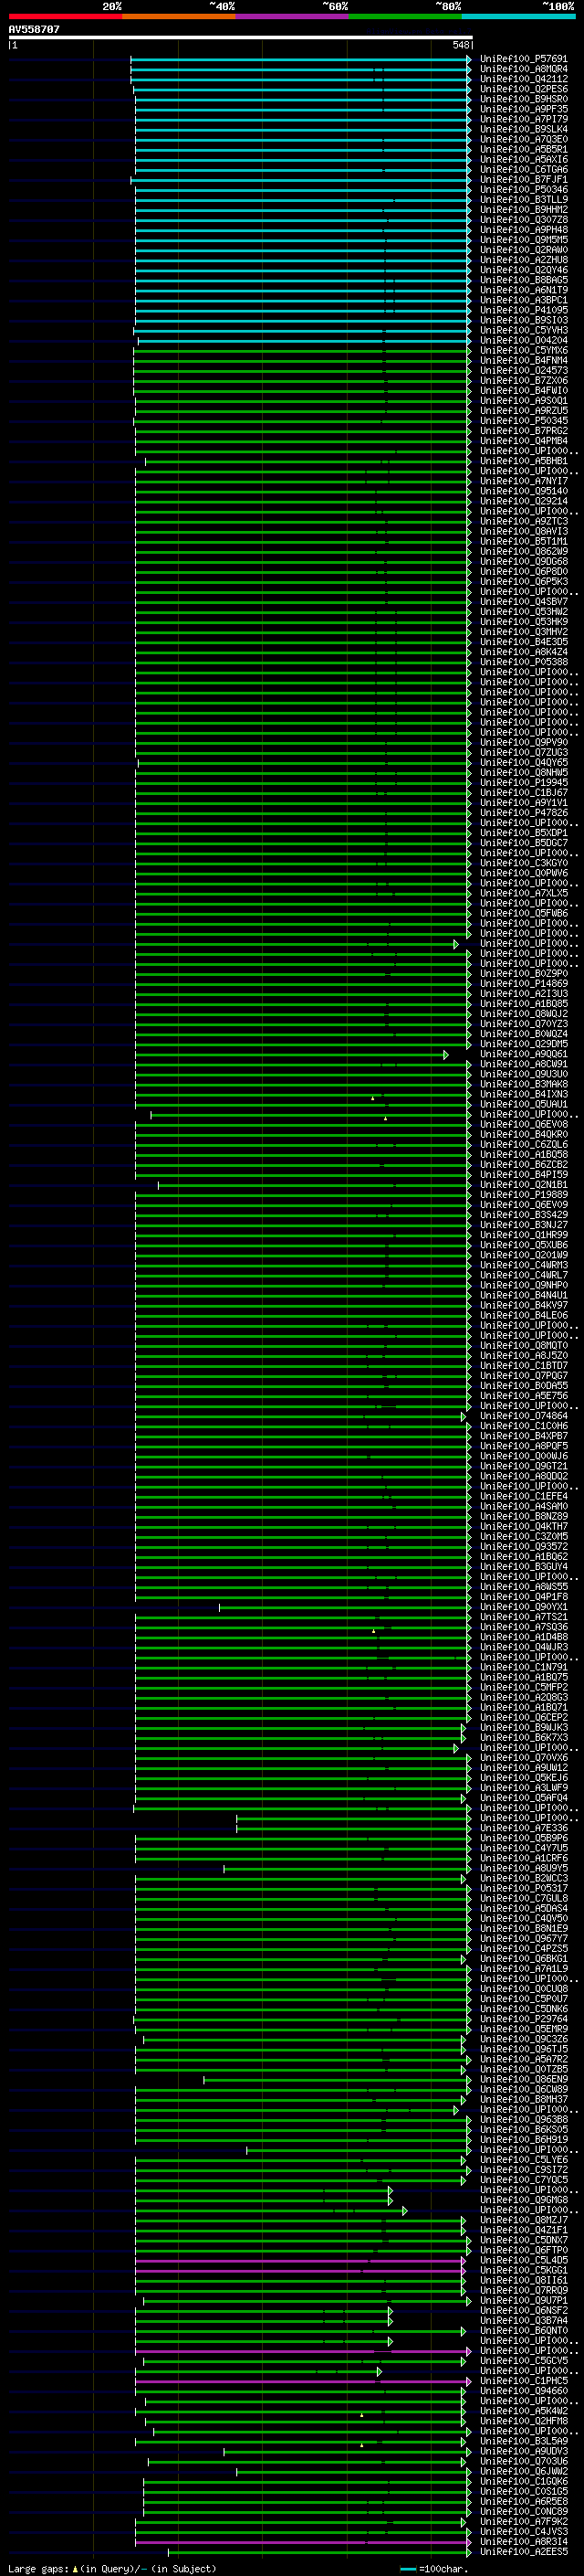Select hit UniRef100_B3GUY4
The width and height of the screenshot is (584, 2576).
pos(523,1567)
